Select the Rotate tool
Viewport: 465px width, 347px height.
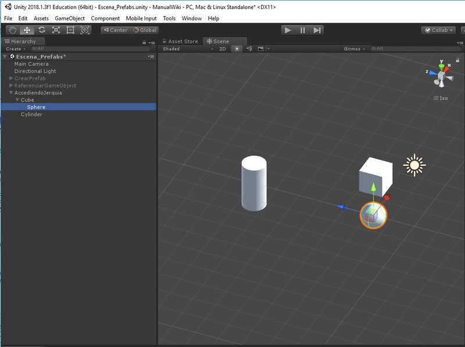click(x=41, y=30)
